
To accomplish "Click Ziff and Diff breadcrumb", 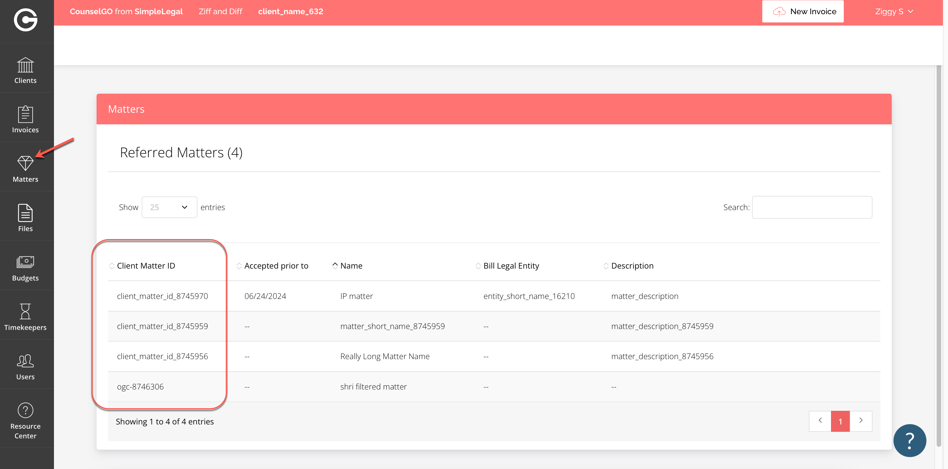I will (220, 11).
